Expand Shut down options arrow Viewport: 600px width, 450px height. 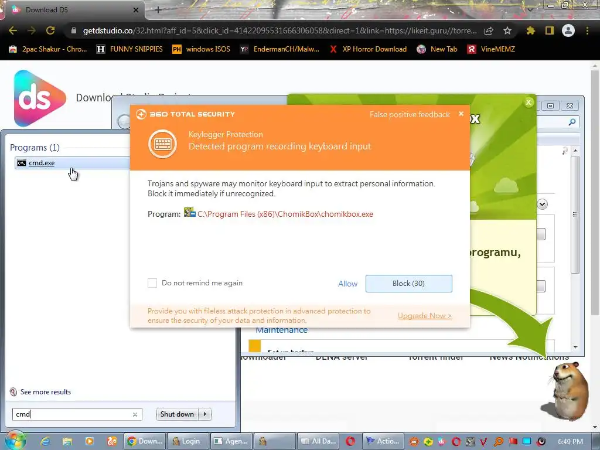(x=205, y=414)
